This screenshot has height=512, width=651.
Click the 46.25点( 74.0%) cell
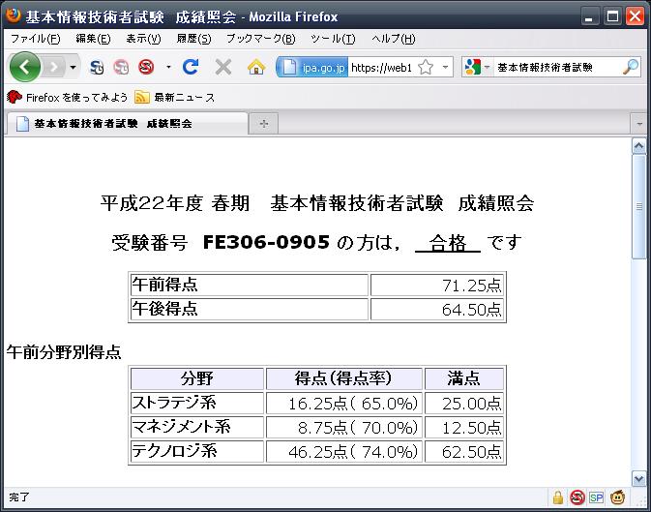[x=344, y=451]
